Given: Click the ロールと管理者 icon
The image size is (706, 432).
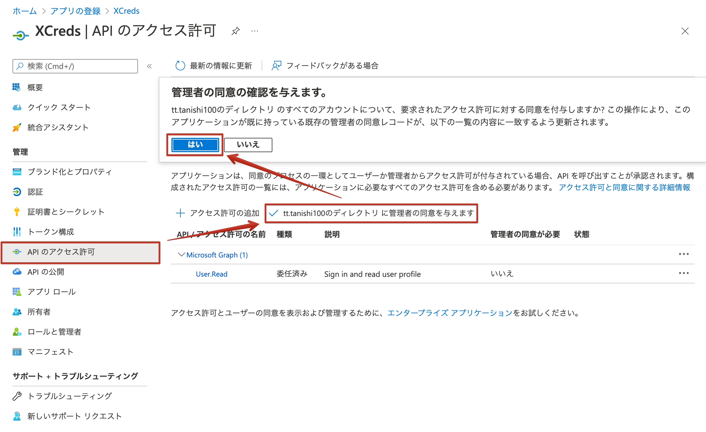Looking at the screenshot, I should click(x=17, y=332).
